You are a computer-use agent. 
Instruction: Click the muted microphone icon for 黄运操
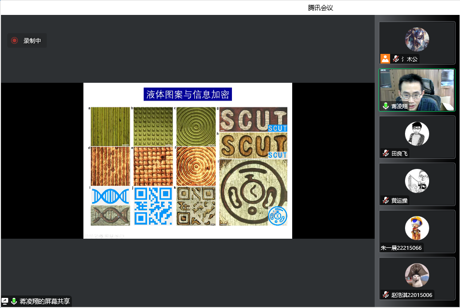point(385,200)
